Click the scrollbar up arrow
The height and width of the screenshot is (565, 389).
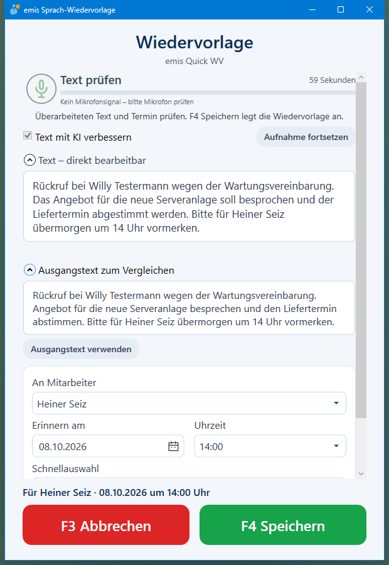[x=361, y=77]
